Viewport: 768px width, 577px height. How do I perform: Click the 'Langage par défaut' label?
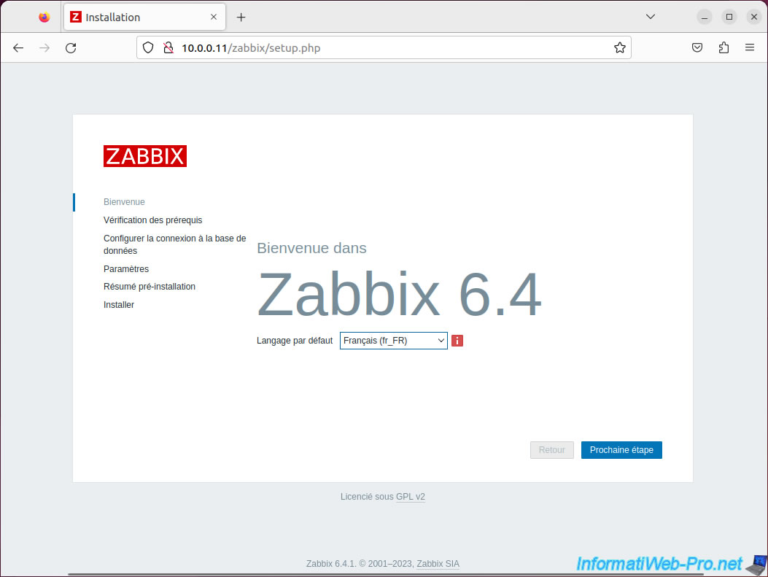tap(295, 341)
